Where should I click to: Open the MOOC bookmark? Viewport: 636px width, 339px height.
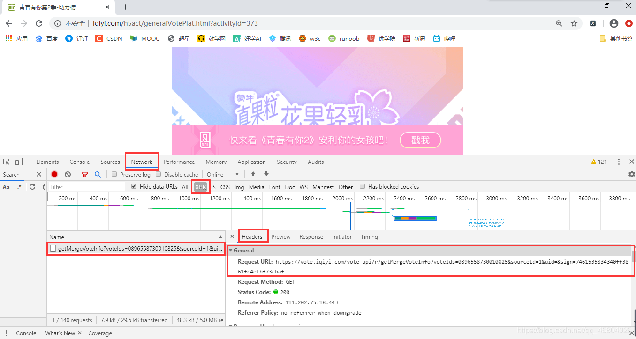[145, 38]
